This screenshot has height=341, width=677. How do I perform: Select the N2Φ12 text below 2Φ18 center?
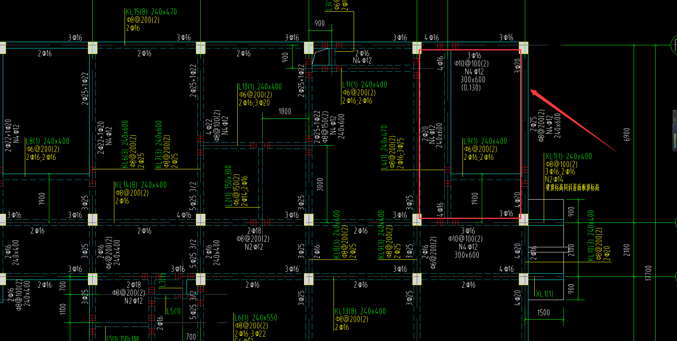(254, 247)
